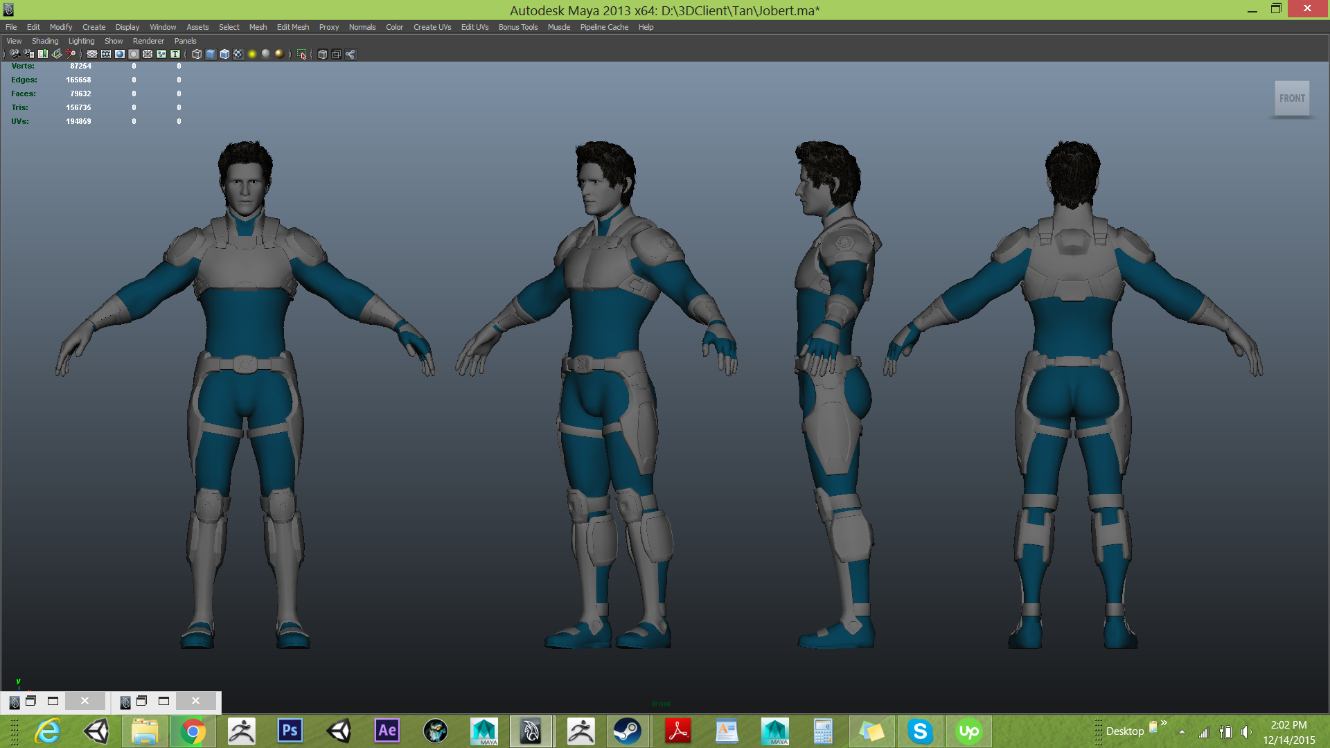Click the 2D Pan/Zoom icon
Viewport: 1330px width, 748px height.
click(x=71, y=54)
